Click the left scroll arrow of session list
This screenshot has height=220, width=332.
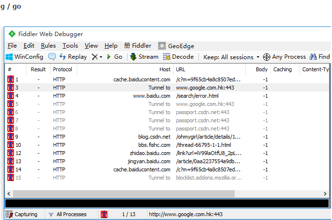[x=9, y=194]
